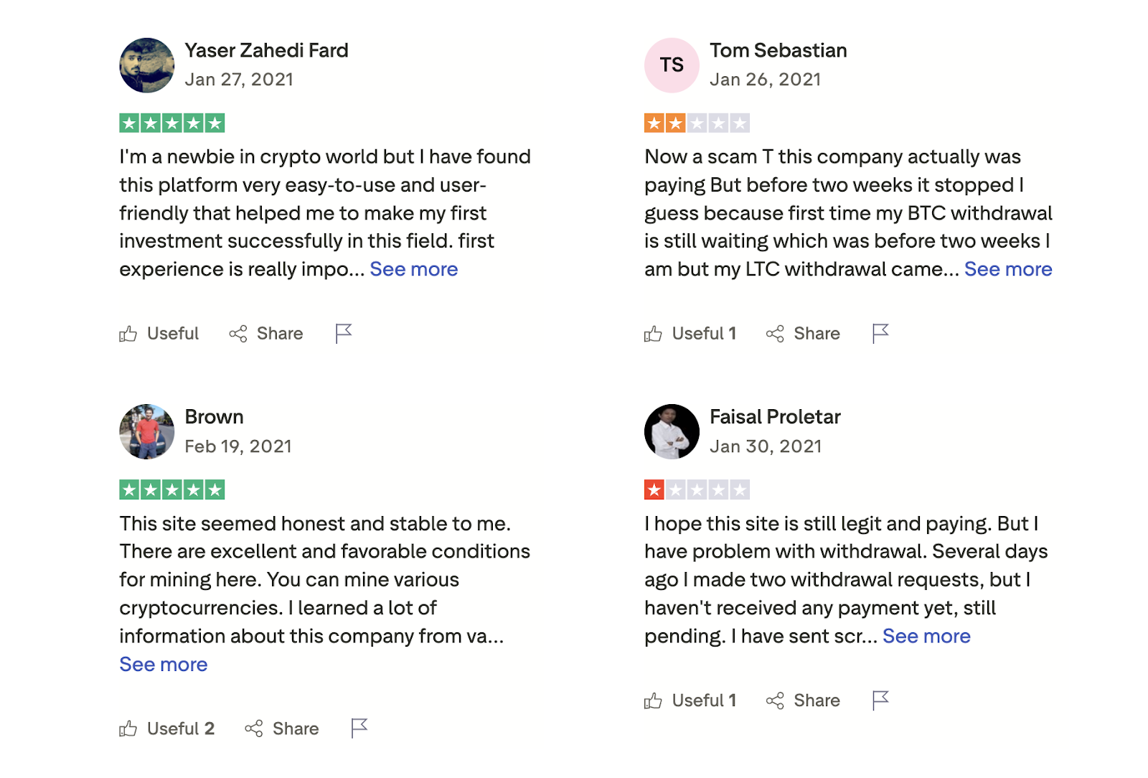Flag Tom Sebastian's review
1148x778 pixels.
[880, 333]
